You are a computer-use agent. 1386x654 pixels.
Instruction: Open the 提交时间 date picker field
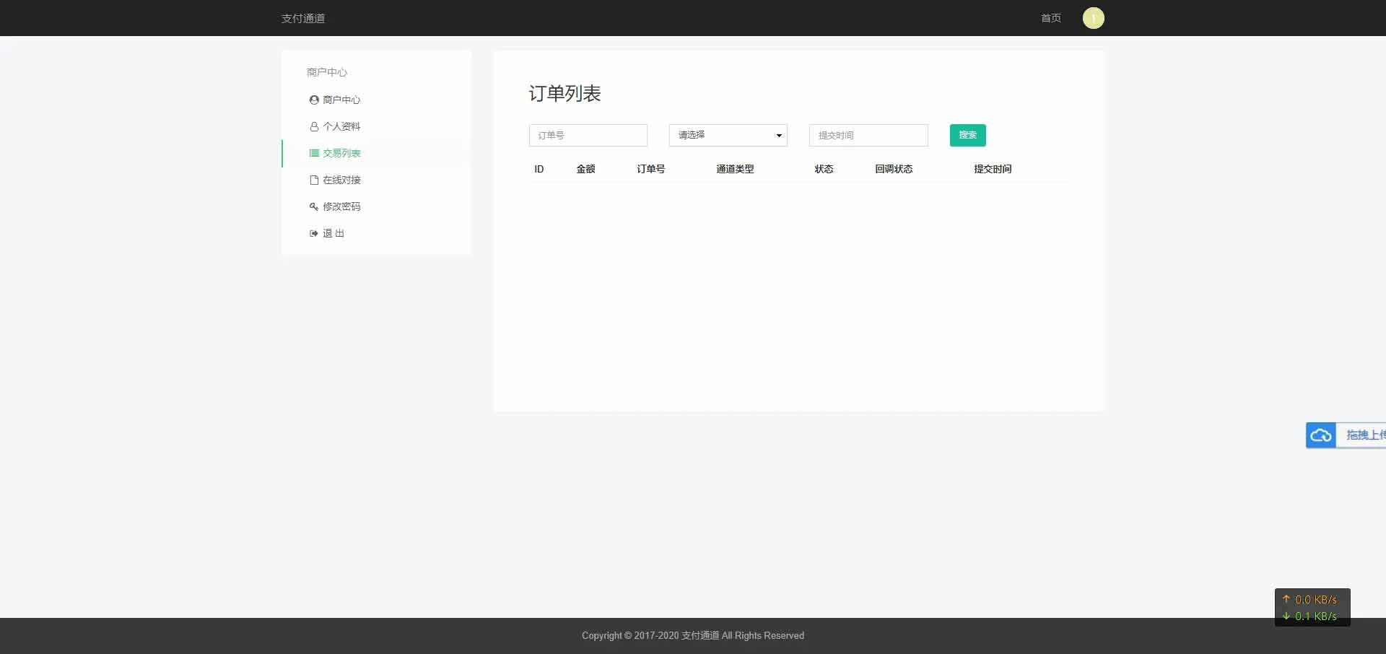coord(868,135)
